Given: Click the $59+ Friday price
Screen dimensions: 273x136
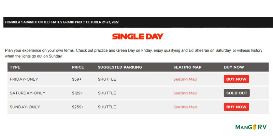Looking at the screenshot, I should 77,79.
